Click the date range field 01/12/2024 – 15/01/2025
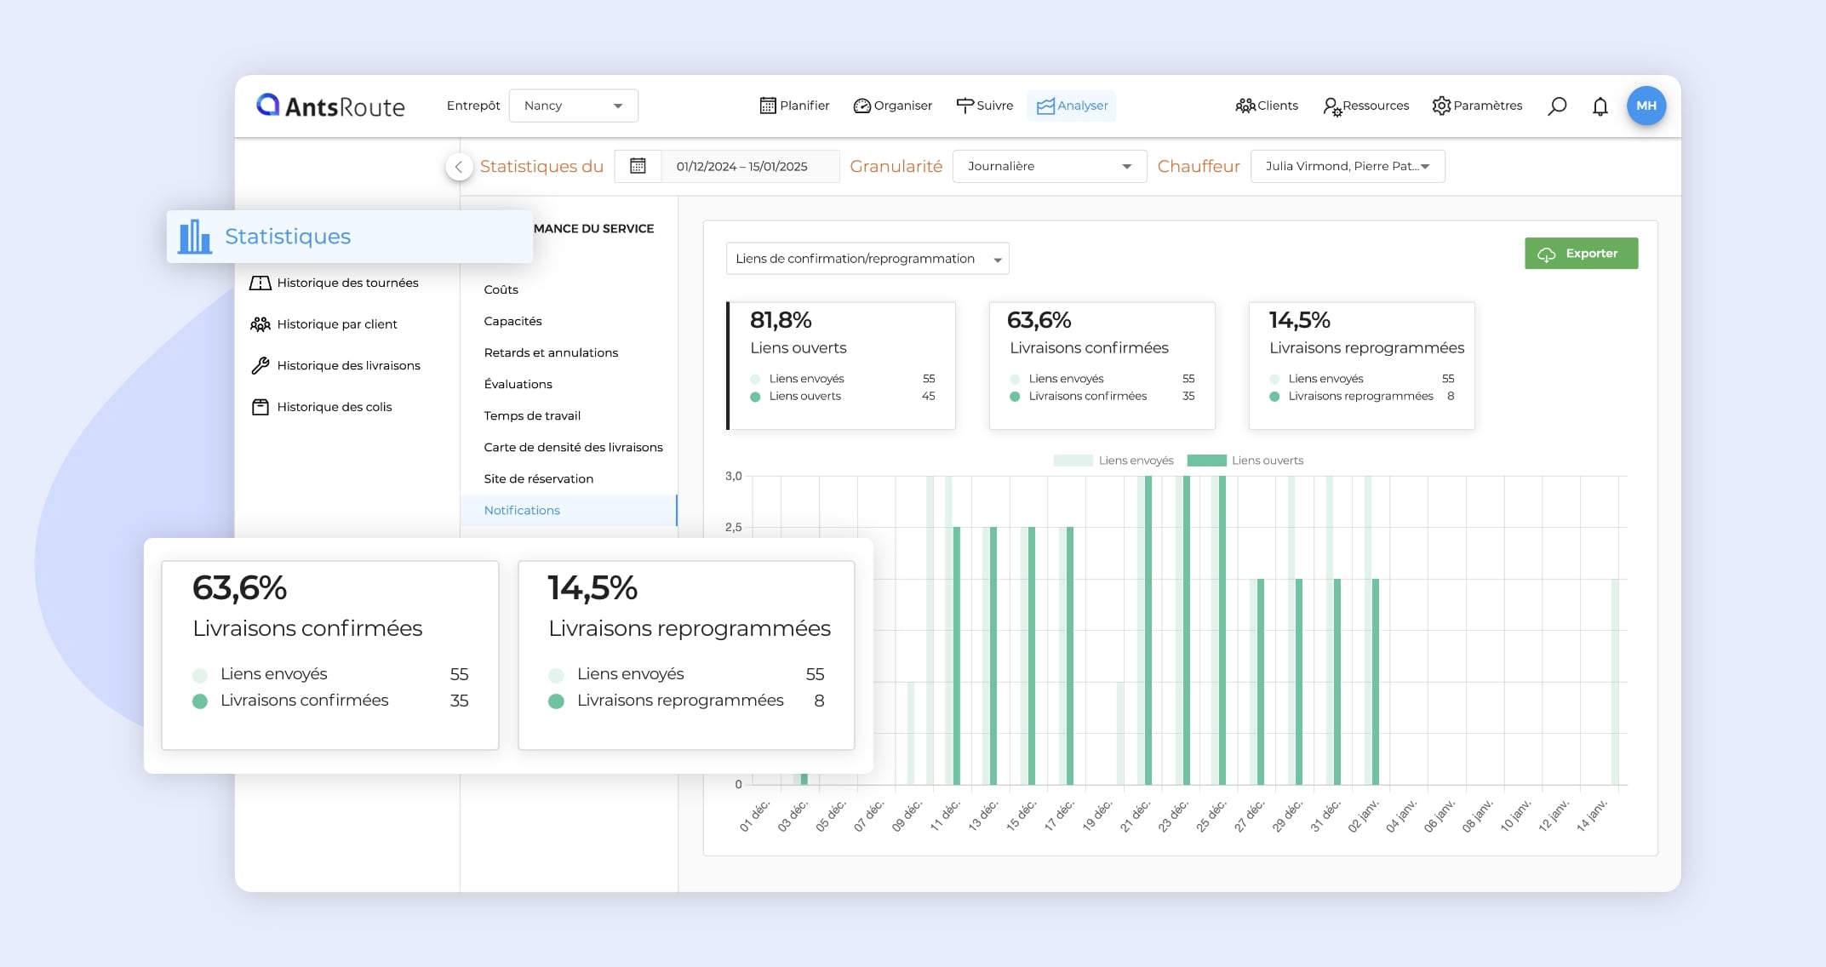 [742, 166]
